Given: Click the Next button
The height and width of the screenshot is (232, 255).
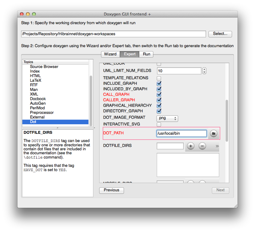Looking at the screenshot, I should point(220,190).
